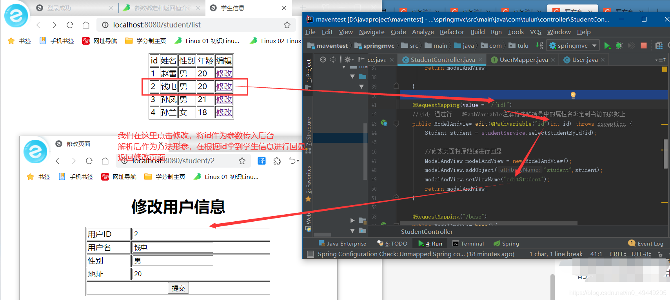Click the translate icon in the lower browser
The width and height of the screenshot is (670, 300).
pos(261,161)
